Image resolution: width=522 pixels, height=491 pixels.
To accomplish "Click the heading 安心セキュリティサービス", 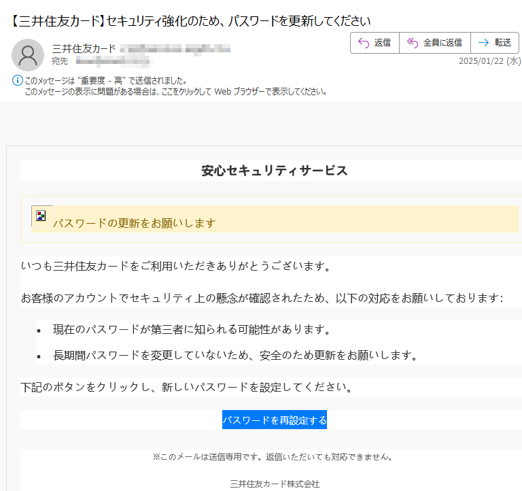I will (x=275, y=171).
